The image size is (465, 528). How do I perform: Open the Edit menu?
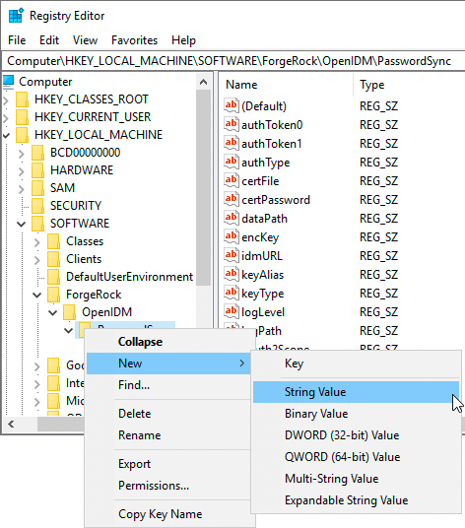(x=49, y=40)
